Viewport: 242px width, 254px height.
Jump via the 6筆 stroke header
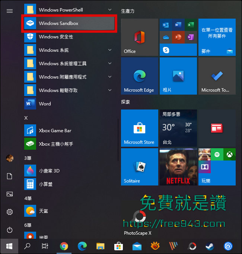click(x=28, y=225)
